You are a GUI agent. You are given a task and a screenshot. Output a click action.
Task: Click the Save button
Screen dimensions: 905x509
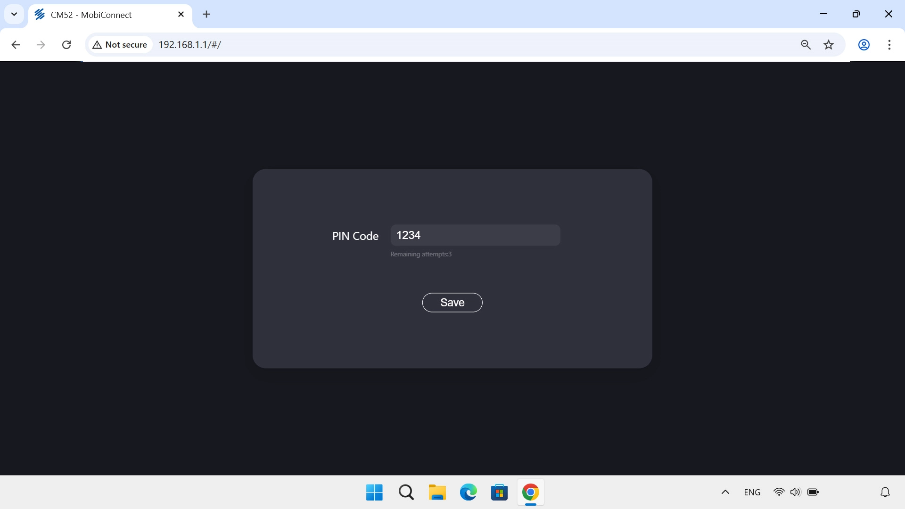pos(452,303)
